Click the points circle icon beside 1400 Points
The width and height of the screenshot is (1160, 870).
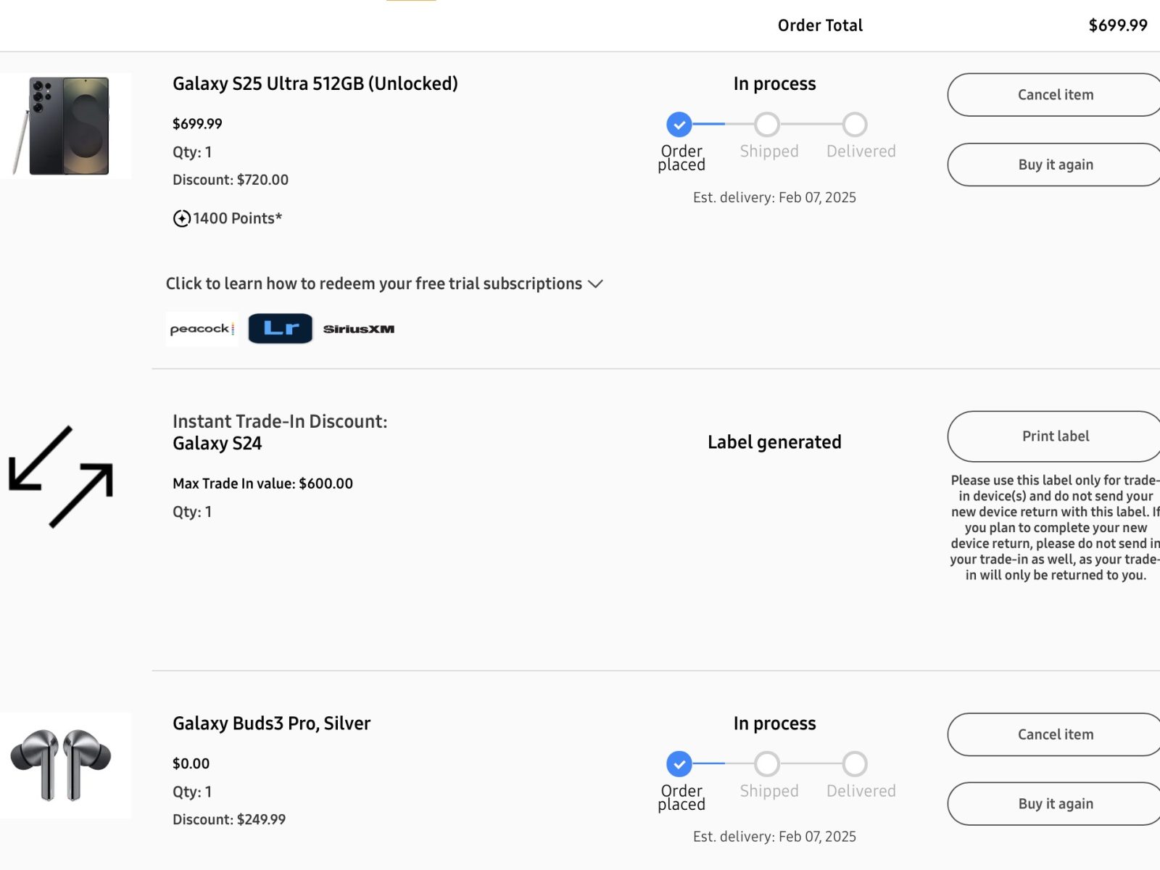[182, 218]
